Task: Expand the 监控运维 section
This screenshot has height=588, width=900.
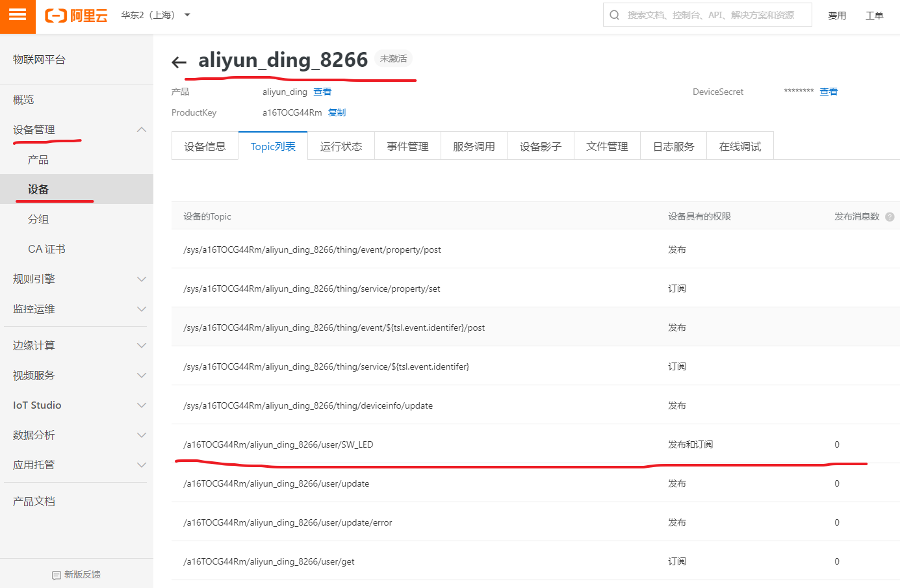Action: [x=142, y=309]
